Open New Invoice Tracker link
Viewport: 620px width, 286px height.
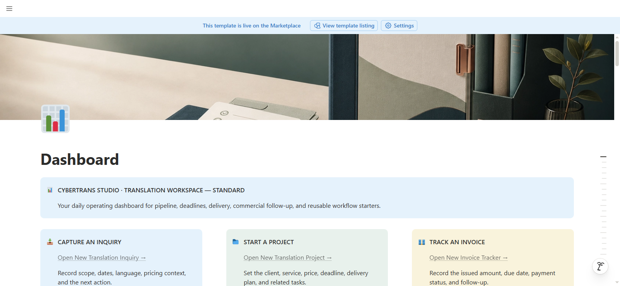(468, 258)
